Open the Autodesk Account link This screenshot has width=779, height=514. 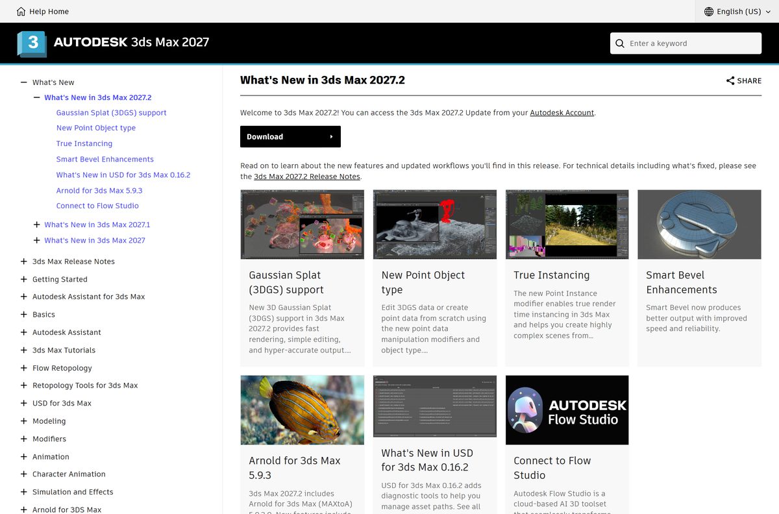pos(562,113)
